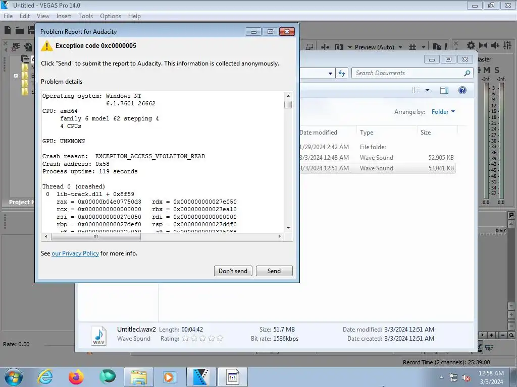
Task: Open the Mixing Console faders icon
Action: 507,45
